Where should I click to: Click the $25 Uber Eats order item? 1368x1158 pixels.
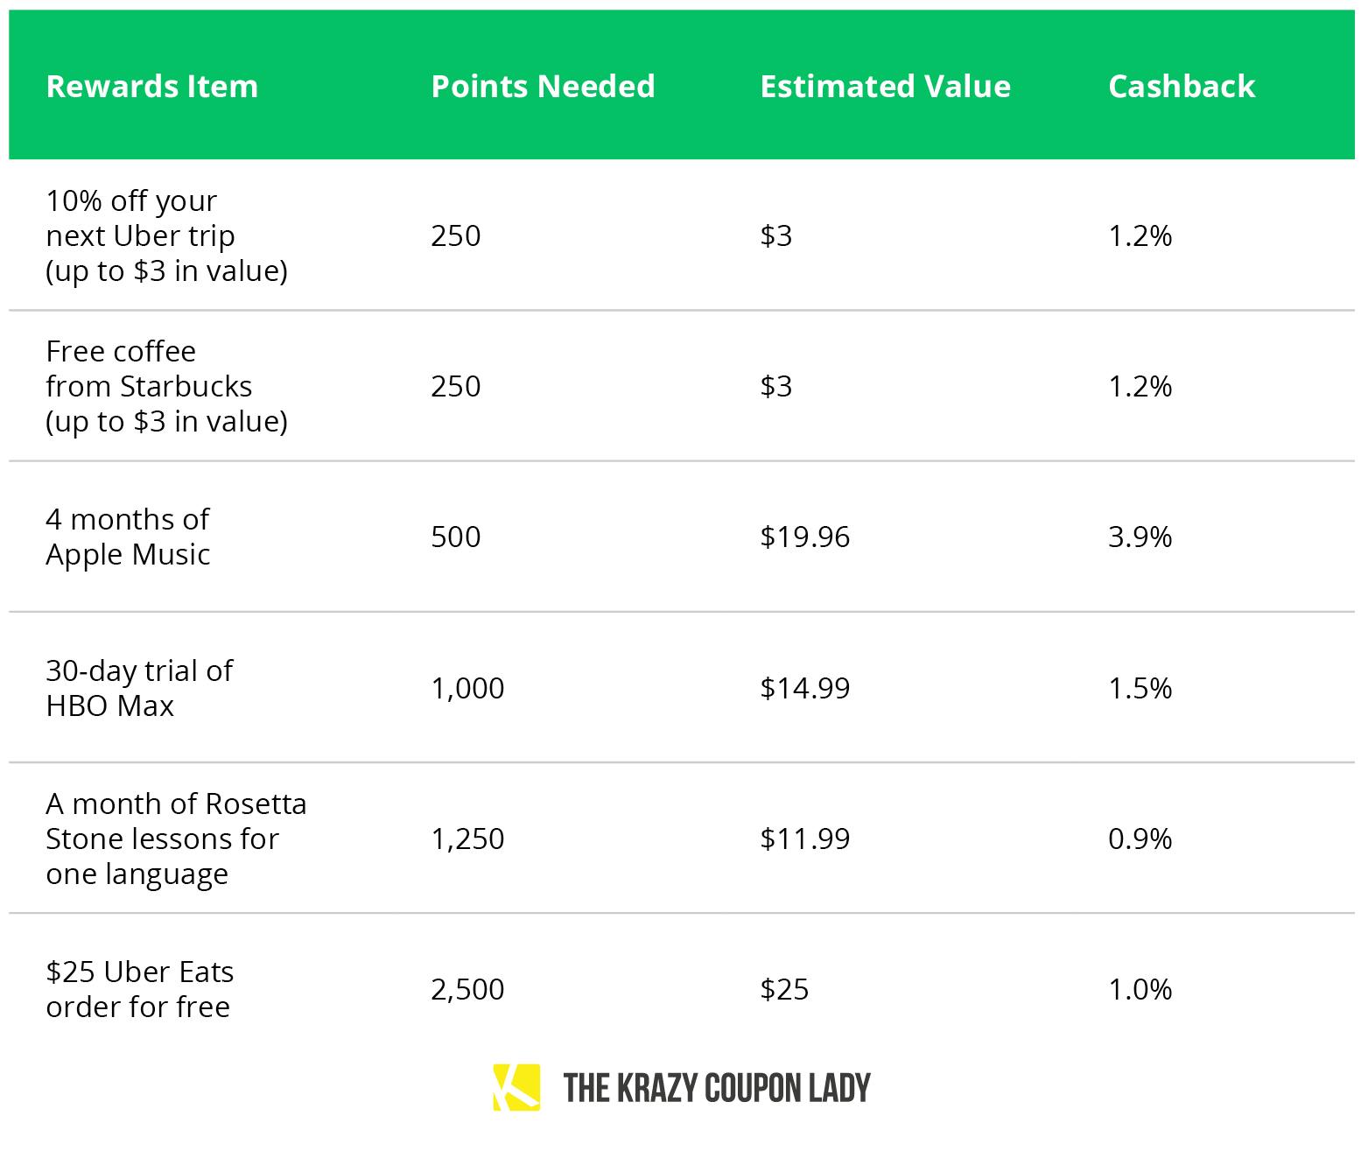[x=140, y=989]
